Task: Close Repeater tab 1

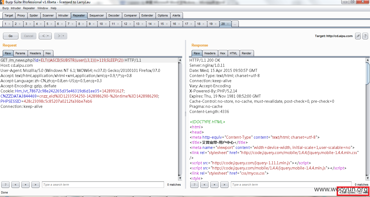Action: point(9,24)
